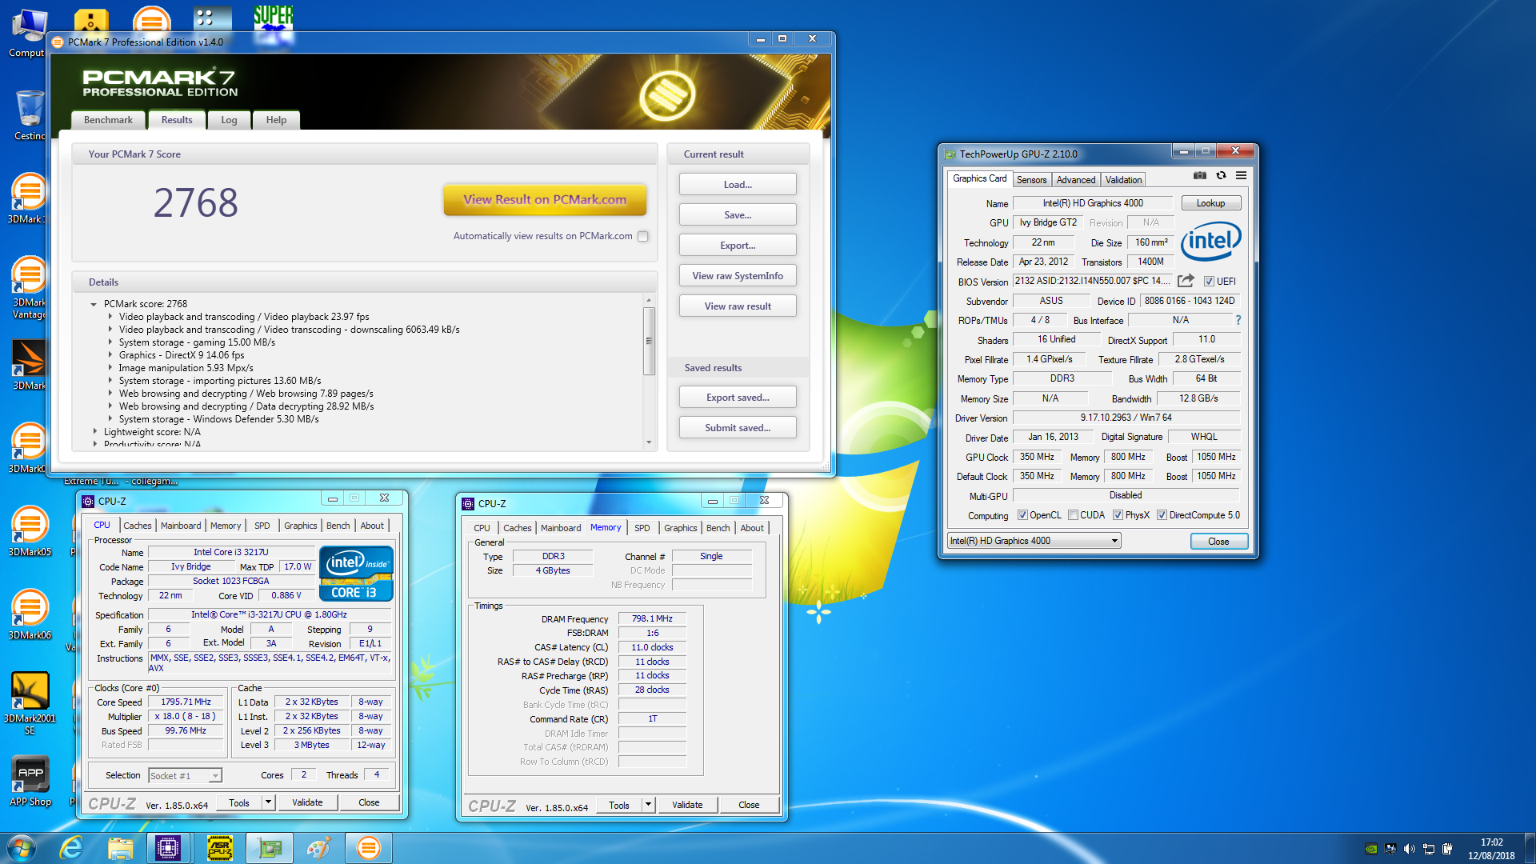Open the Help tab in PCMark
This screenshot has width=1536, height=864.
(x=276, y=120)
